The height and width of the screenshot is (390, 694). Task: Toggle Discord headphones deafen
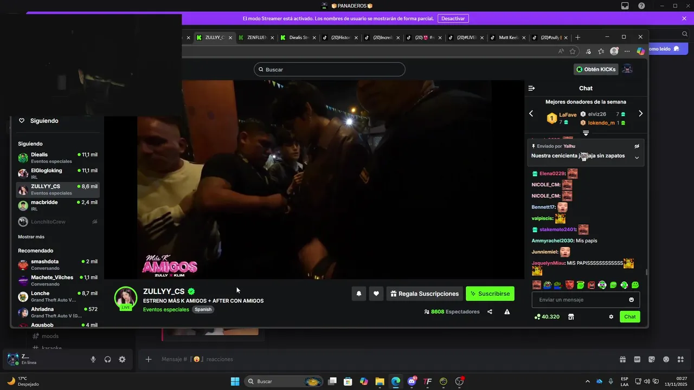[107, 359]
